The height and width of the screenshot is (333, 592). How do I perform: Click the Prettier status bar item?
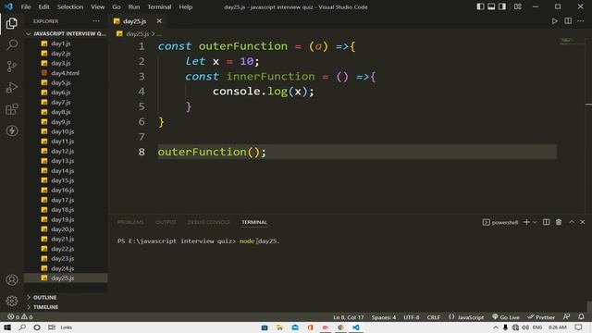541,317
